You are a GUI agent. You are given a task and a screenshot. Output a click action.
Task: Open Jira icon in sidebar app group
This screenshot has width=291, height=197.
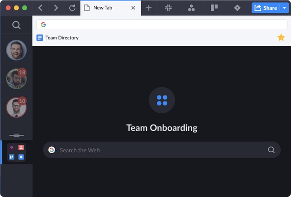(x=21, y=157)
